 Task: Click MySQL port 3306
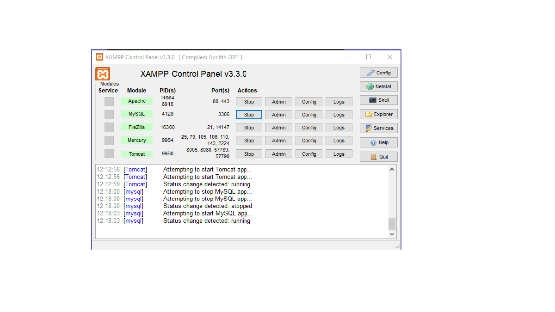(x=224, y=114)
